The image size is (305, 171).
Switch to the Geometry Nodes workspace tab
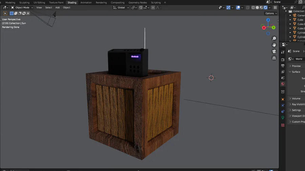click(x=138, y=2)
